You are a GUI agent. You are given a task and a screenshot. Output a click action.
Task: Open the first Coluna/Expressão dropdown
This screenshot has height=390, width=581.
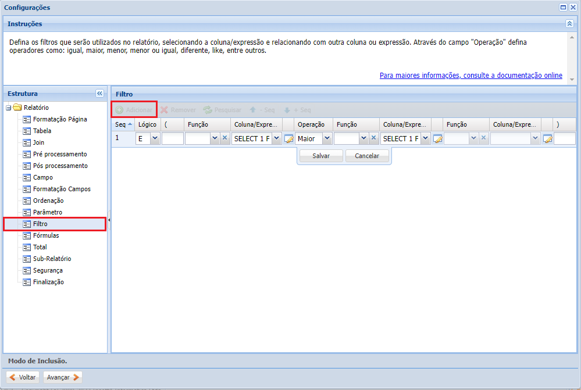pos(276,138)
